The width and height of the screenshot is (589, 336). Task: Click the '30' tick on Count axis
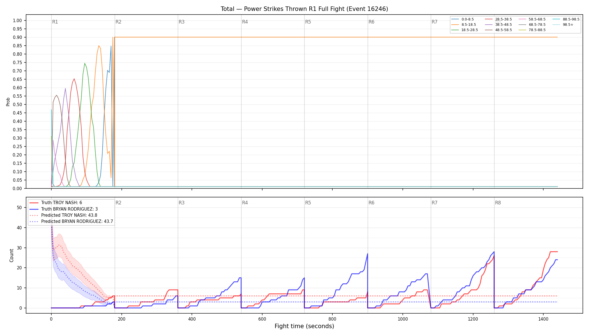(19, 248)
